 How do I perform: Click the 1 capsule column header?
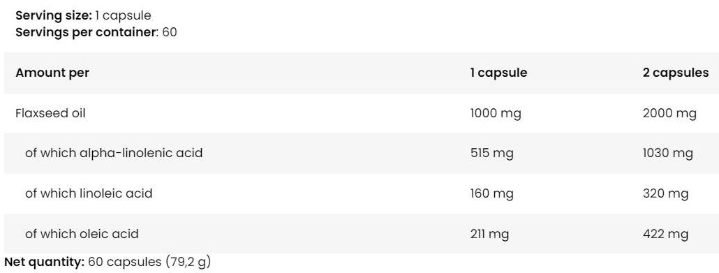pyautogui.click(x=498, y=73)
